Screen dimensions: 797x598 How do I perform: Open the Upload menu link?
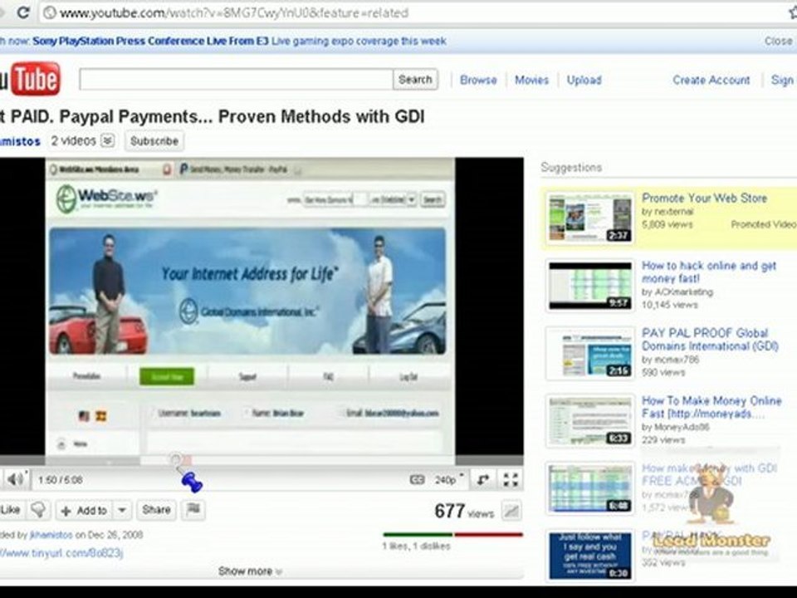click(584, 80)
